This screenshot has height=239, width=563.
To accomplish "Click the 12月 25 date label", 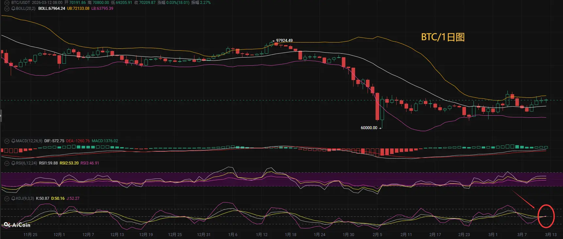I will pos(175,235).
